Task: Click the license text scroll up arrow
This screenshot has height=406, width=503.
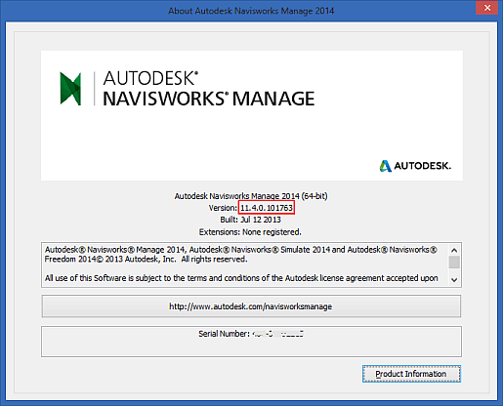Action: point(454,250)
